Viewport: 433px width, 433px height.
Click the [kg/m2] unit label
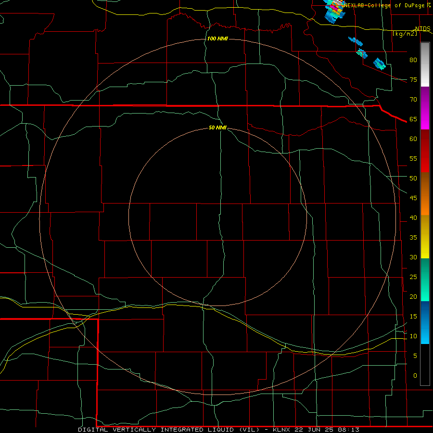click(x=405, y=34)
